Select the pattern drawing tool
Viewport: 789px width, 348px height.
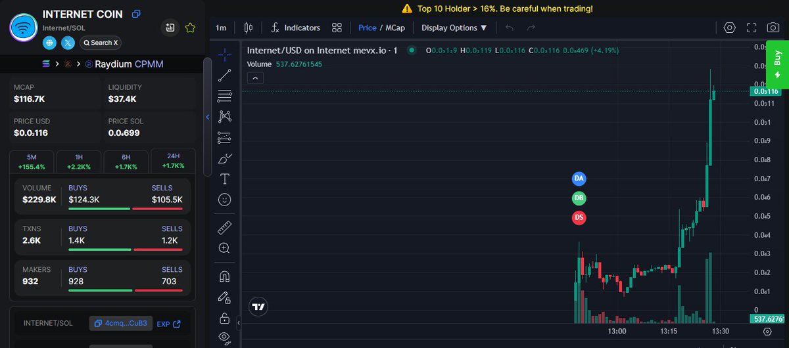coord(224,116)
